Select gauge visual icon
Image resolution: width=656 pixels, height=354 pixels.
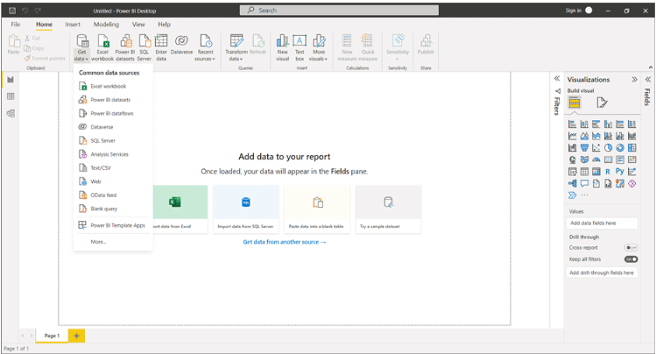pos(596,159)
